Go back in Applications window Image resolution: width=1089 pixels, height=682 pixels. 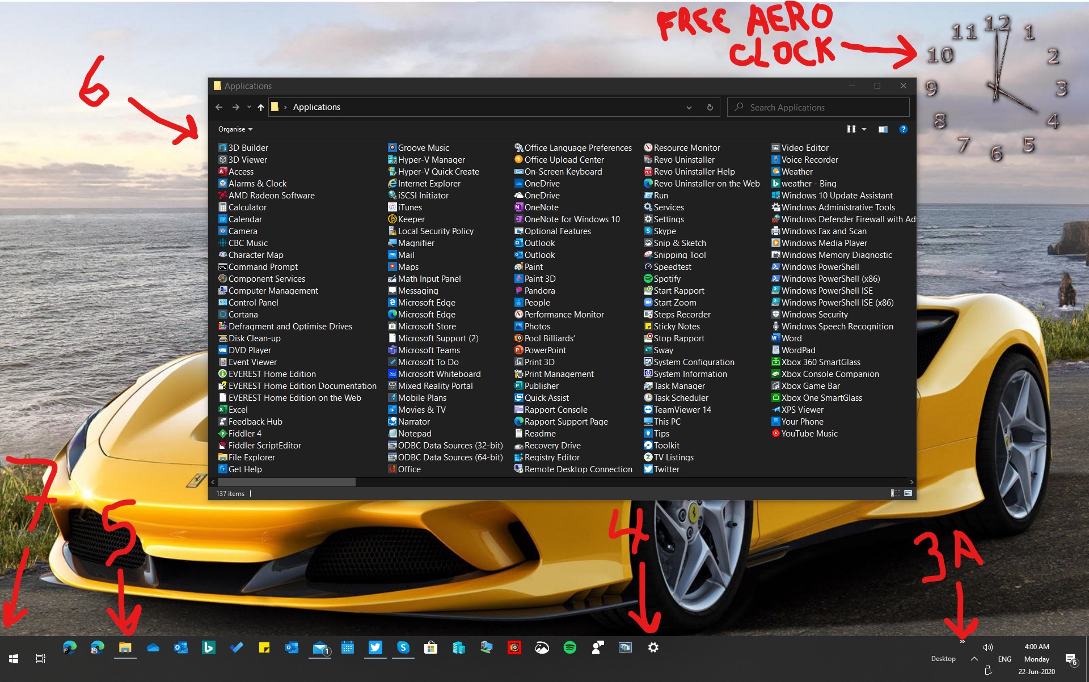[219, 107]
